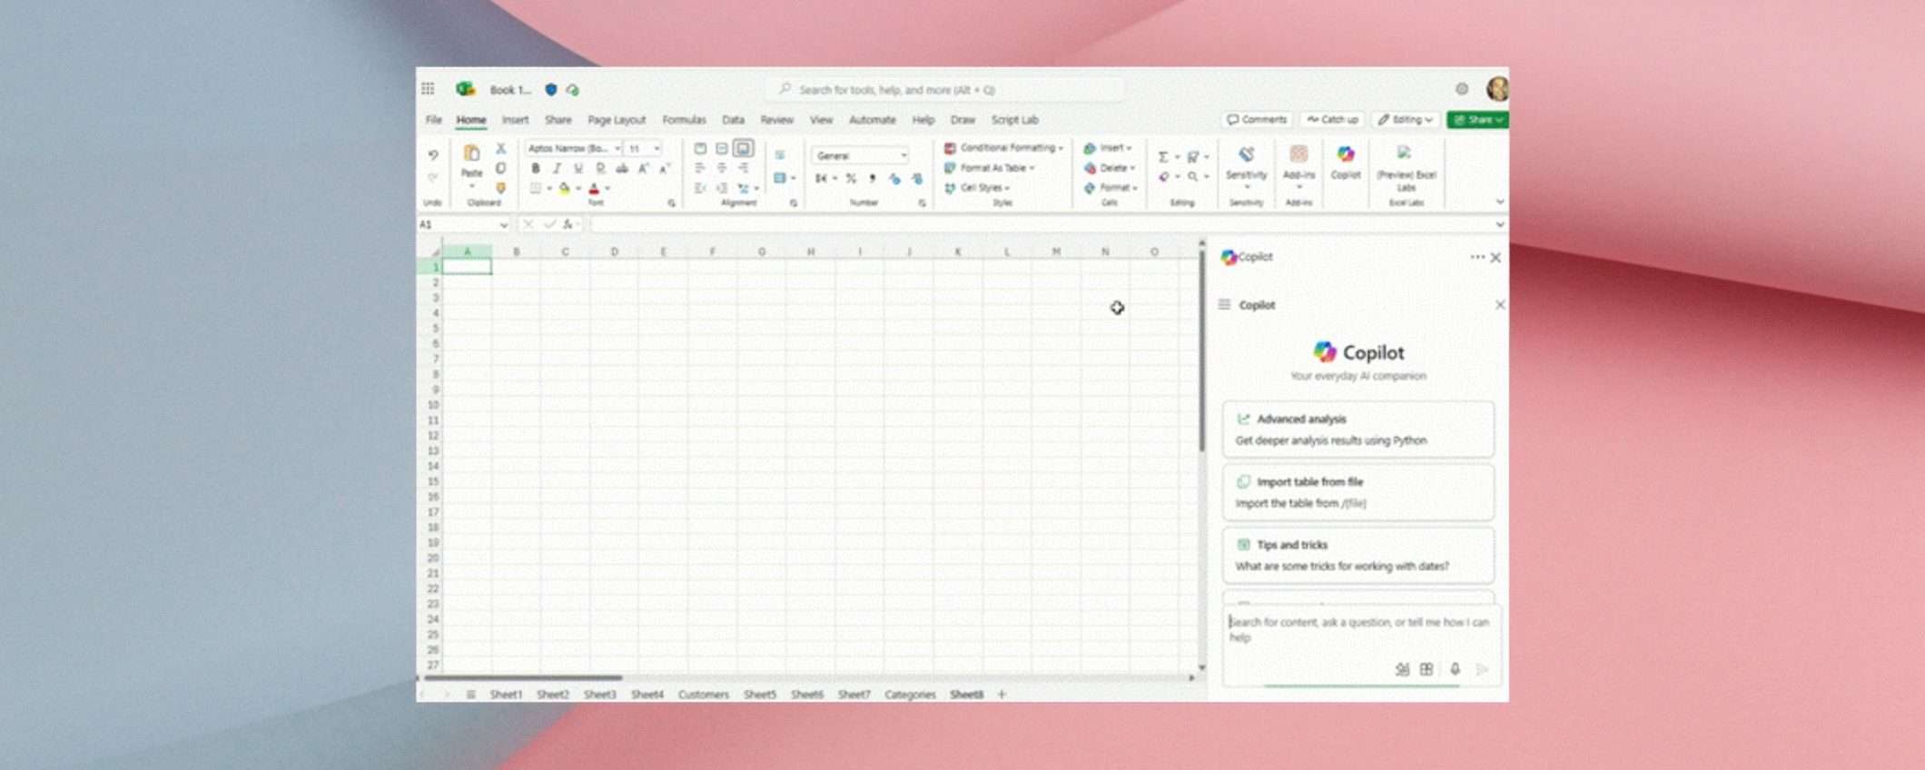Apply the Merge cells icon
This screenshot has height=770, width=1925.
(x=780, y=178)
